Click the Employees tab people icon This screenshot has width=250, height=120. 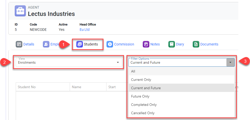(x=46, y=44)
